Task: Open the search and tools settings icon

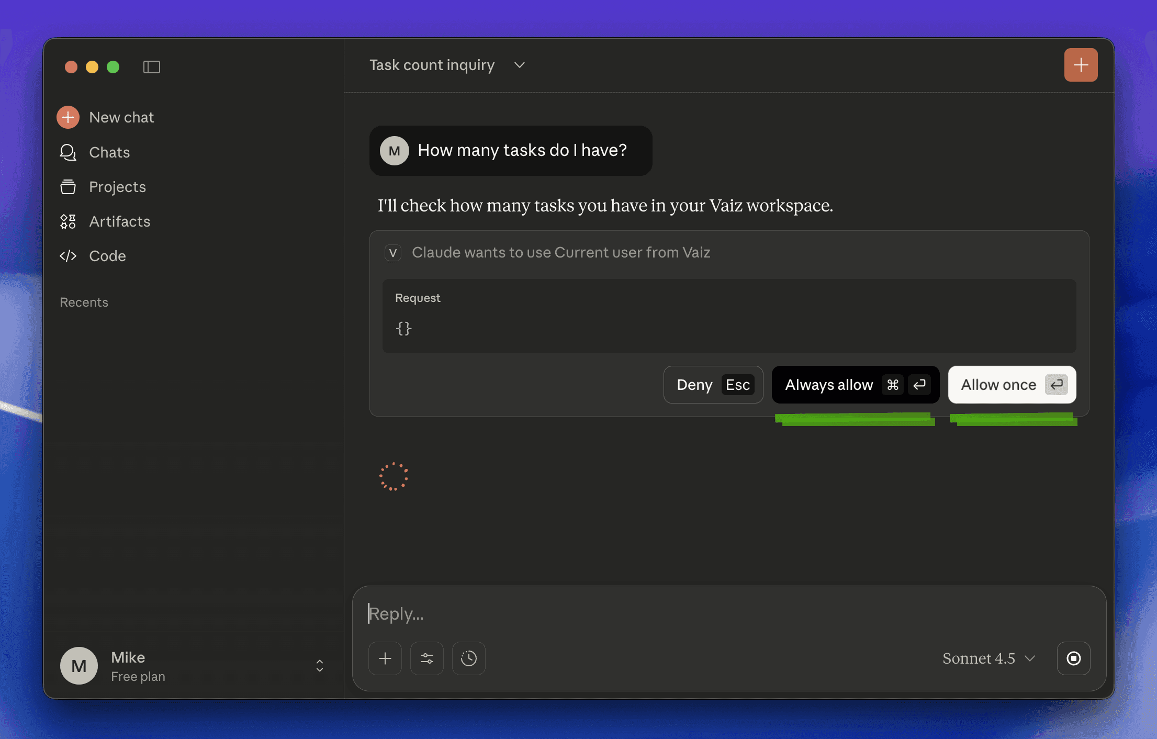Action: click(427, 658)
